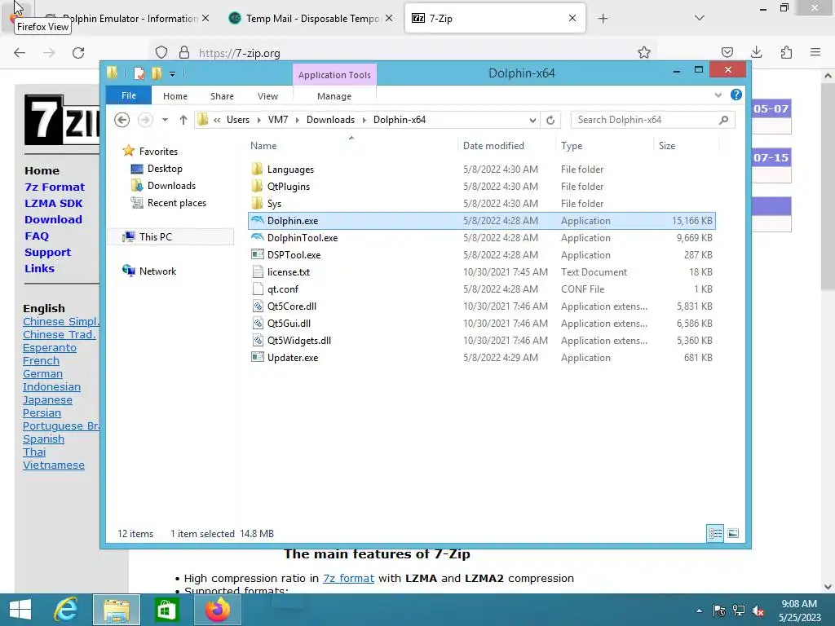Select Dolphin.exe application icon
The width and height of the screenshot is (835, 626).
(258, 220)
